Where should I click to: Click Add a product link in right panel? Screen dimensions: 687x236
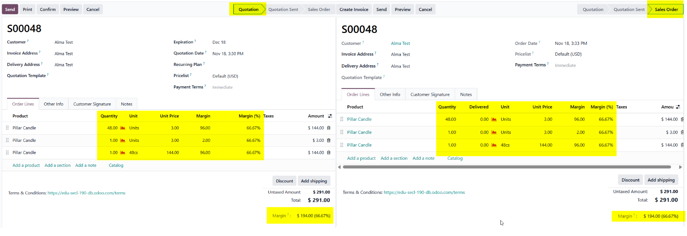tap(361, 158)
